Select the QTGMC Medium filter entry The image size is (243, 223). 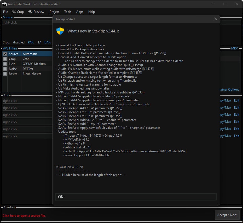coord(34,64)
